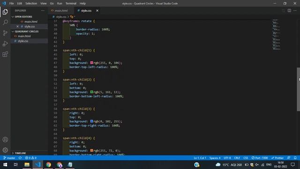The height and width of the screenshot is (169, 300).
Task: Open the Run menu
Action: pyautogui.click(x=60, y=3)
